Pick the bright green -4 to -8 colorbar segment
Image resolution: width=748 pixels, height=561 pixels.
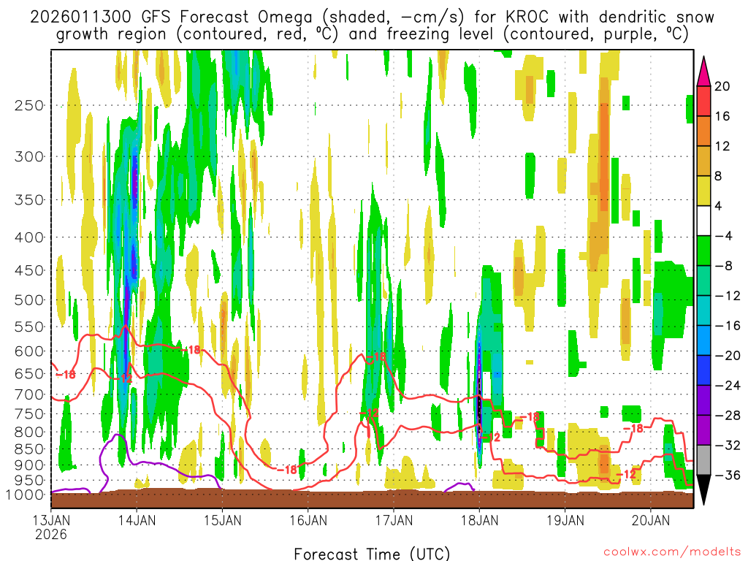pos(703,251)
